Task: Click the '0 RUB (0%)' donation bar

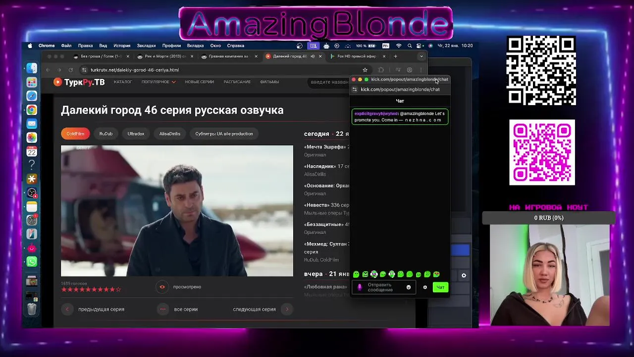Action: point(549,218)
